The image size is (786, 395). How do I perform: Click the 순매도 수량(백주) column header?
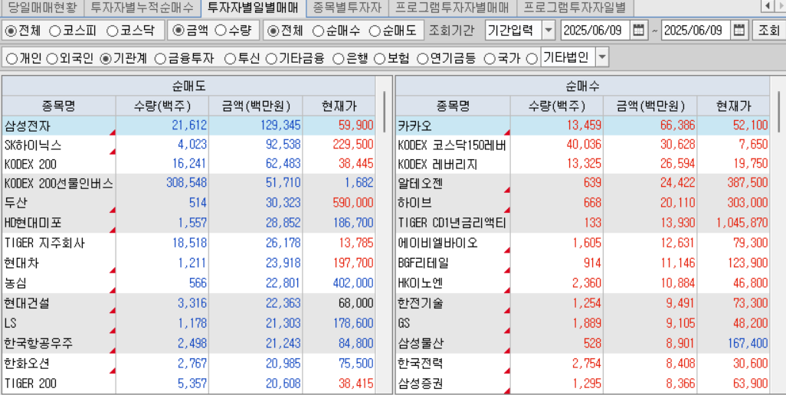coord(162,106)
